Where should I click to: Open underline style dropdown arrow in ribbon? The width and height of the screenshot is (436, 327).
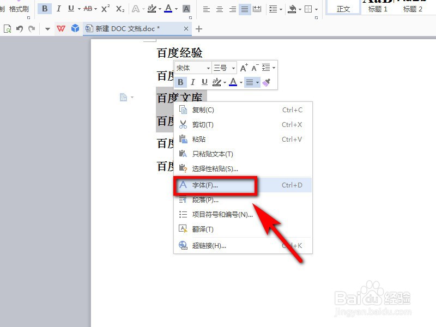(x=79, y=9)
